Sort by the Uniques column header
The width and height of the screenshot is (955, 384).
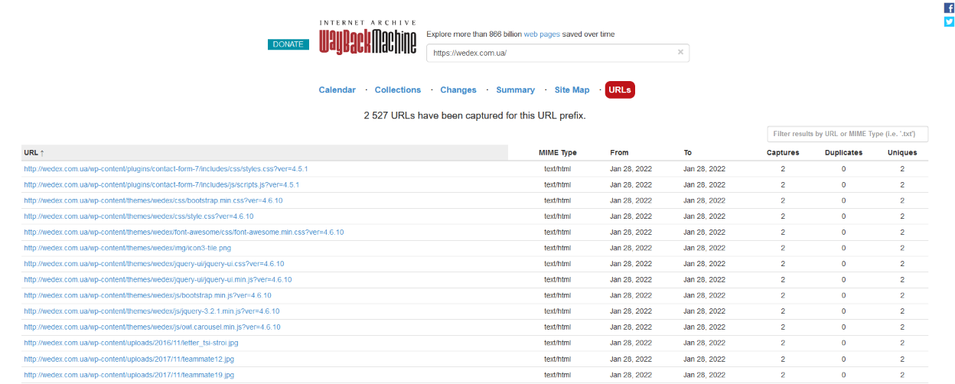[x=902, y=153]
